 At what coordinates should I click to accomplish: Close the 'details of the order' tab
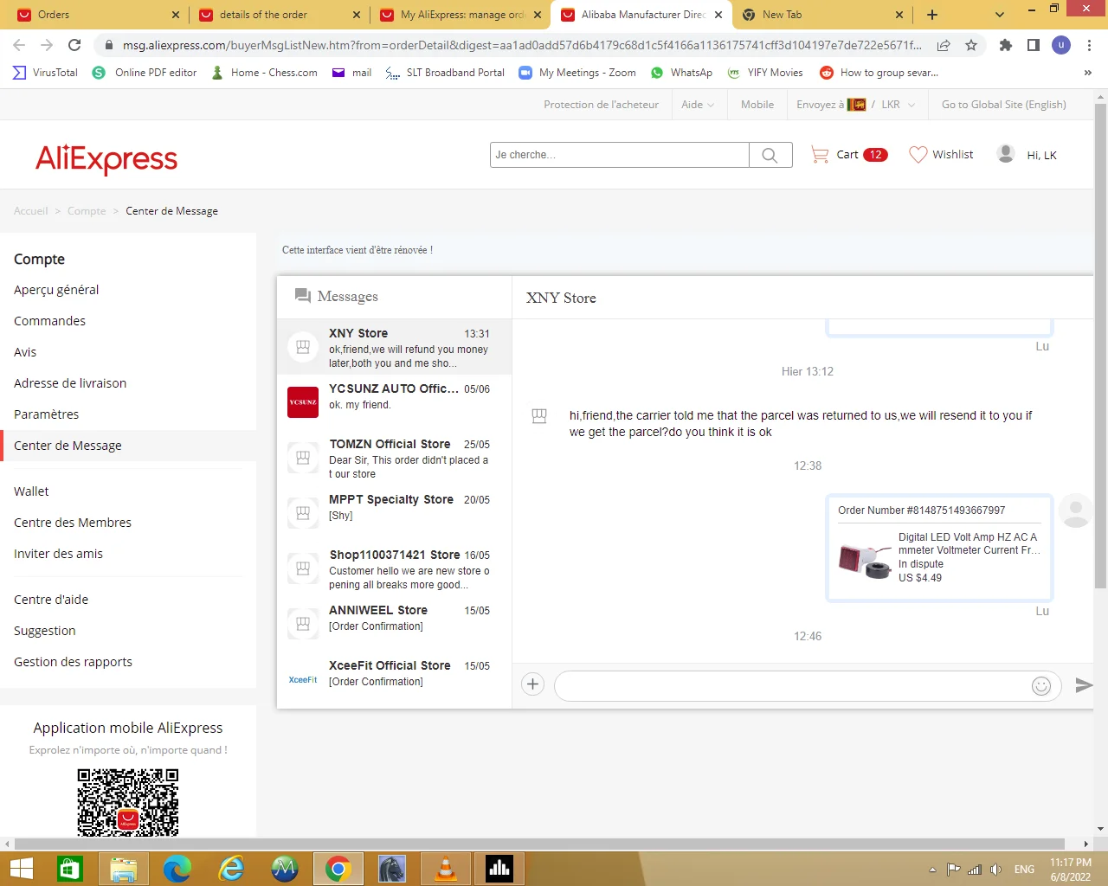pos(357,15)
